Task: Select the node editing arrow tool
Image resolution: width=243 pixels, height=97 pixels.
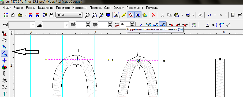Action: [5, 54]
